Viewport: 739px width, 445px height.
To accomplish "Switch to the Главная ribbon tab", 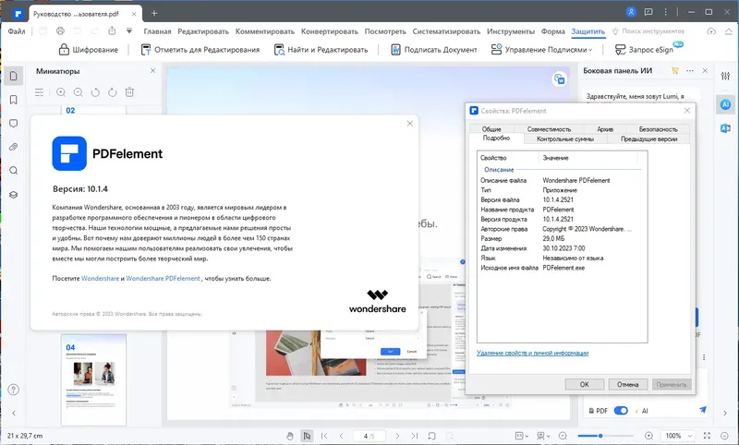I will [157, 31].
